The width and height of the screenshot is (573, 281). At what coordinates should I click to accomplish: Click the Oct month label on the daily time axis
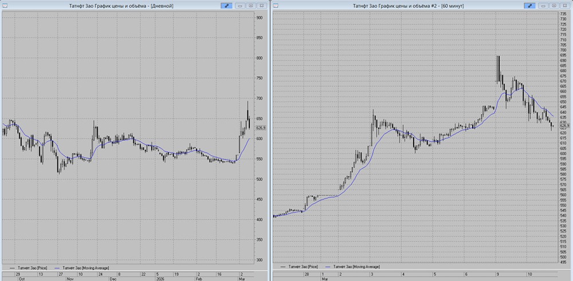click(21, 279)
